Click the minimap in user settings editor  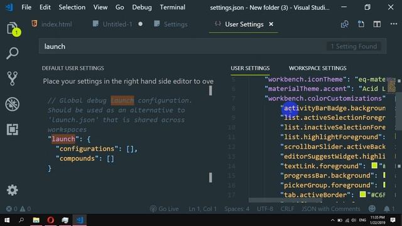click(391, 86)
